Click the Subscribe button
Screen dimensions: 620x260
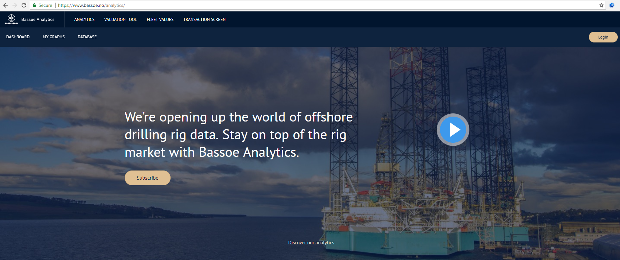point(148,178)
